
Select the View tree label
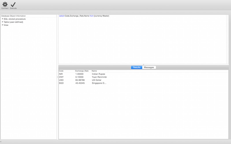coord(6,25)
